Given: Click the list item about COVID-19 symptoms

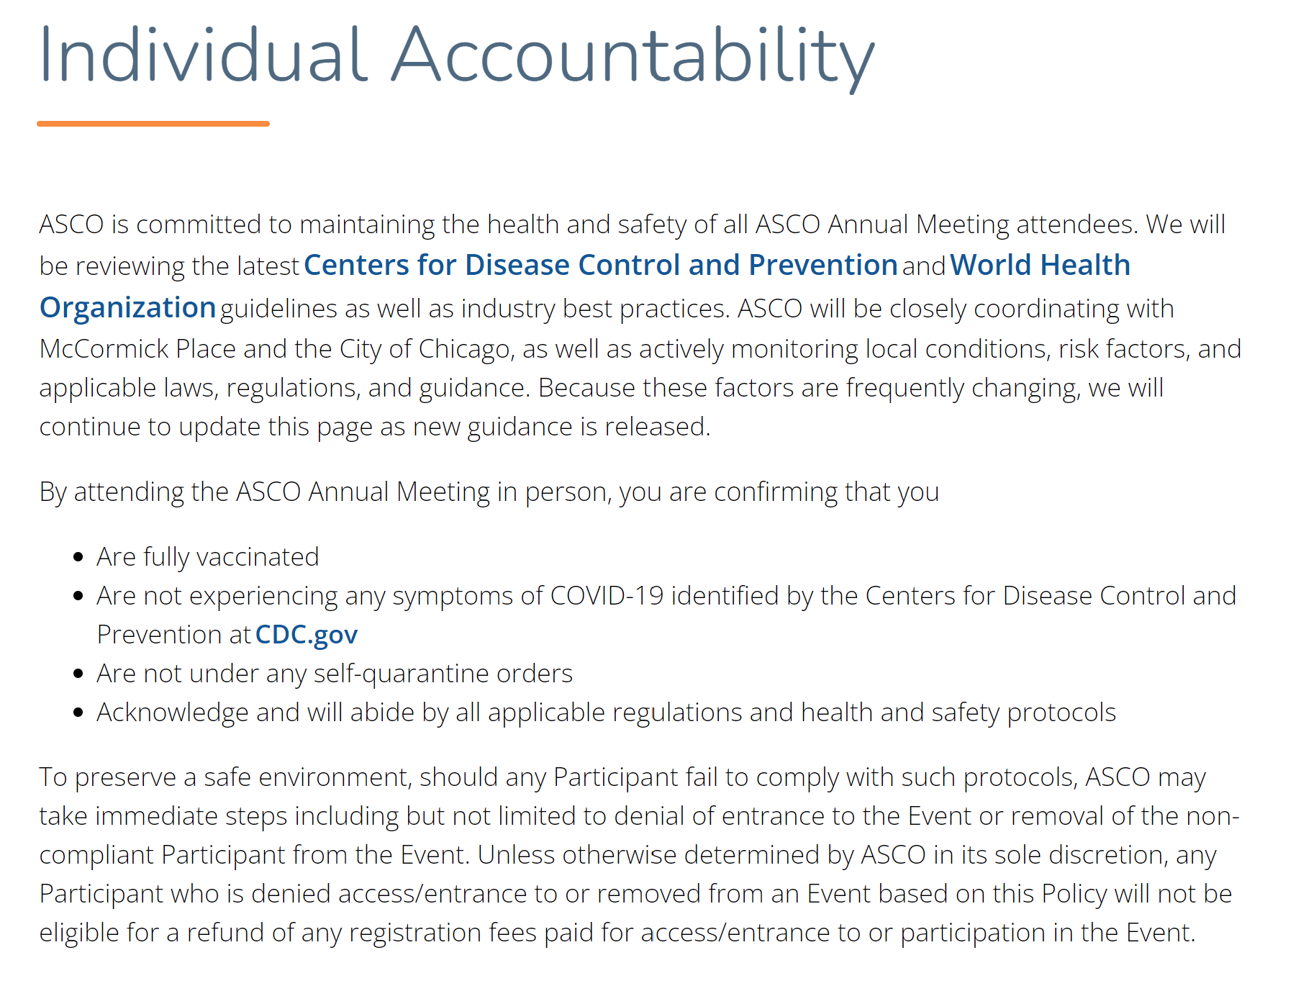Looking at the screenshot, I should 666,596.
